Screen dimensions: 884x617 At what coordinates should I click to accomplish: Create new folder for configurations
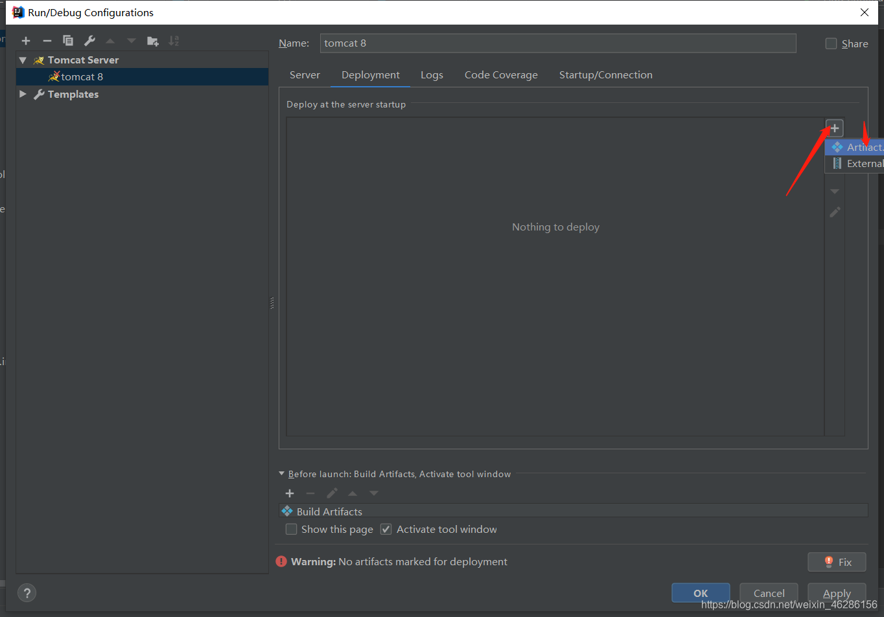coord(153,41)
